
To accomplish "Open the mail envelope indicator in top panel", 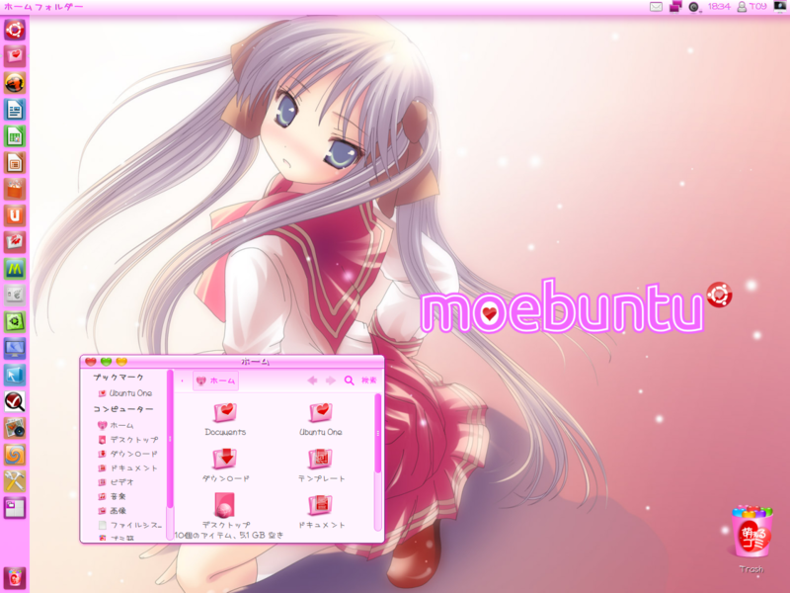I will pos(656,7).
